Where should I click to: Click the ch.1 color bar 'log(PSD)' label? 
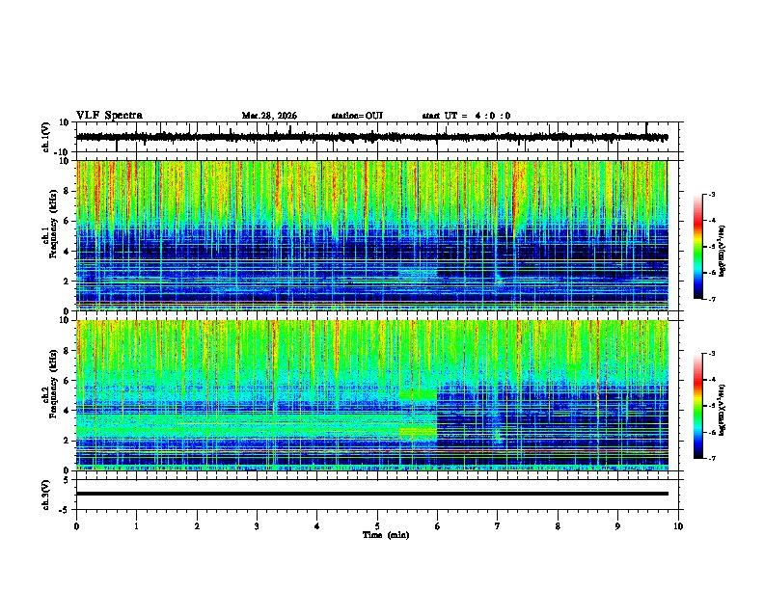pyautogui.click(x=723, y=252)
